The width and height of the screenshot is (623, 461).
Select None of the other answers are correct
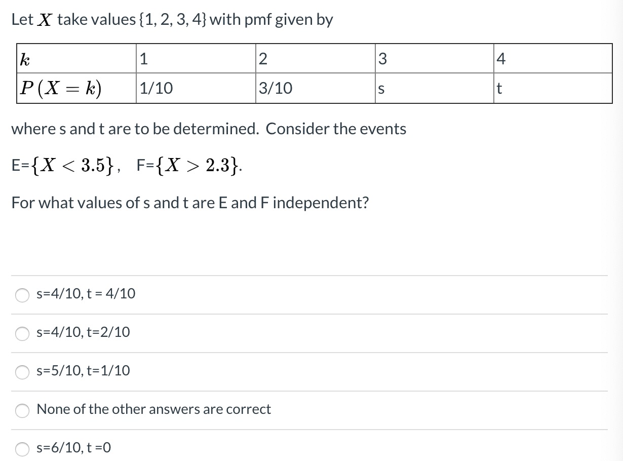[x=23, y=410]
